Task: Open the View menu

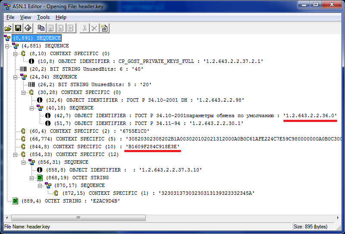Action: (x=25, y=17)
